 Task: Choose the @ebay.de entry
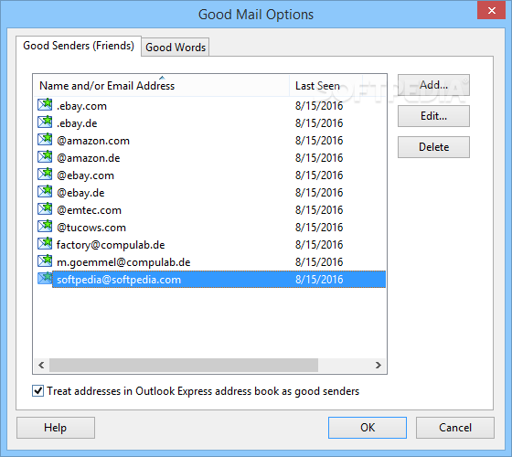tap(209, 193)
